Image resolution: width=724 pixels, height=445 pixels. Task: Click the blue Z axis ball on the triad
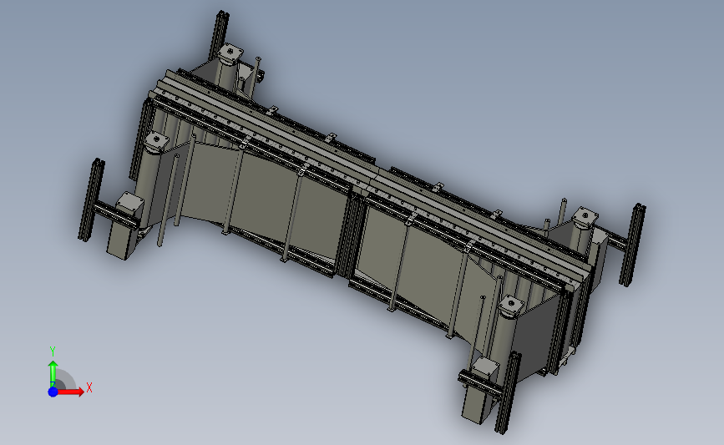click(x=53, y=392)
